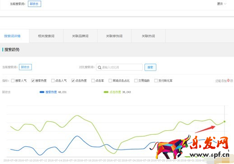Enable the 搜索人气 checkbox
Image resolution: width=234 pixels, height=164 pixels.
(x=13, y=81)
